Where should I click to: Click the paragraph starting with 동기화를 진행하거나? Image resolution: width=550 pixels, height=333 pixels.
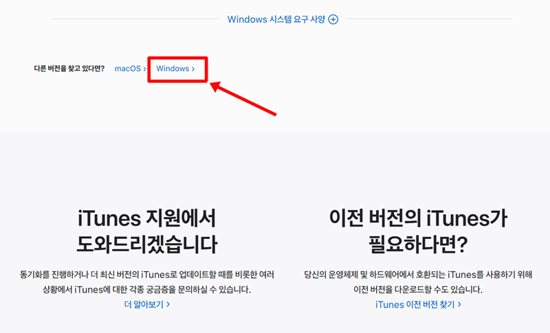tap(146, 282)
